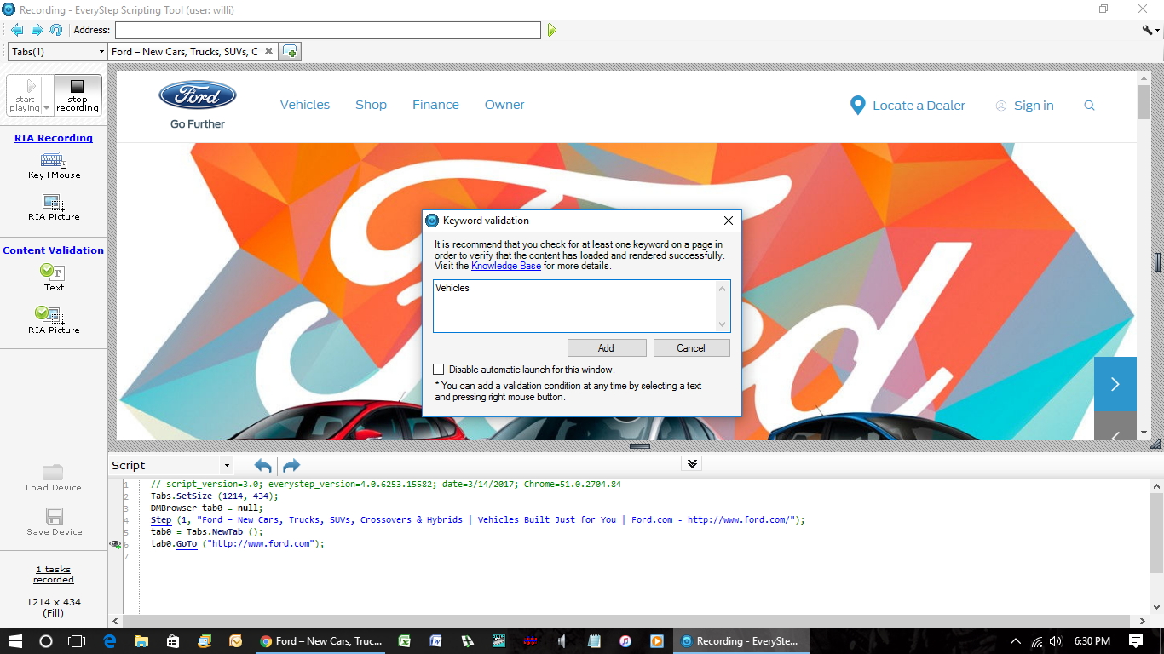Close the Keyword validation dialog
This screenshot has width=1164, height=654.
[x=729, y=221]
